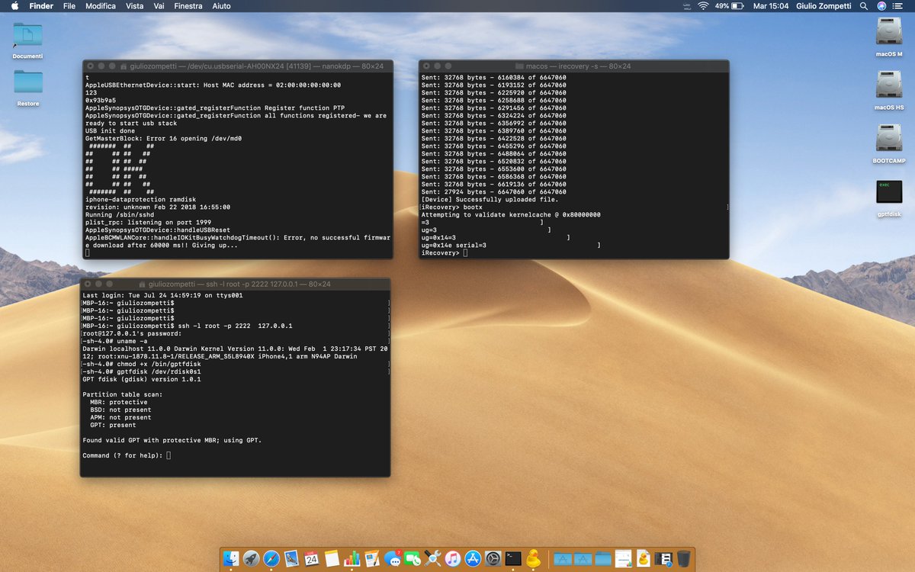Focus the ssh root terminal title bar
Image resolution: width=915 pixels, height=572 pixels.
pyautogui.click(x=235, y=284)
